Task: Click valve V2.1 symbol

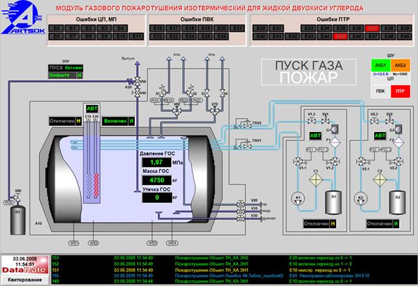Action: [x=361, y=161]
